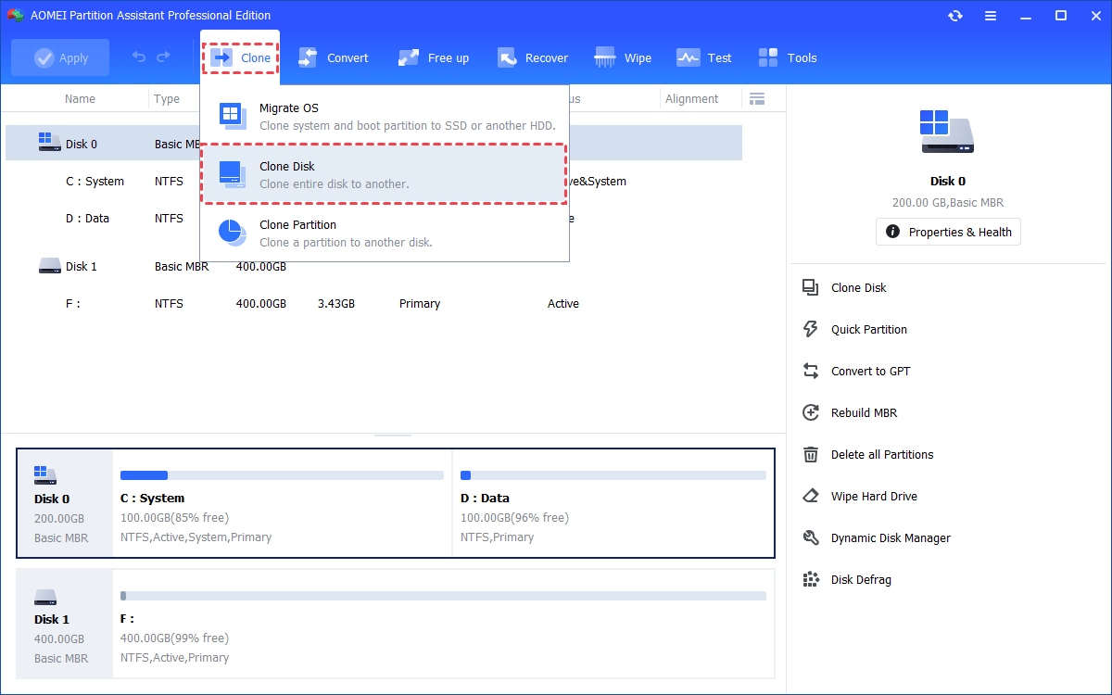Open the Wipe toolbar menu

[624, 57]
